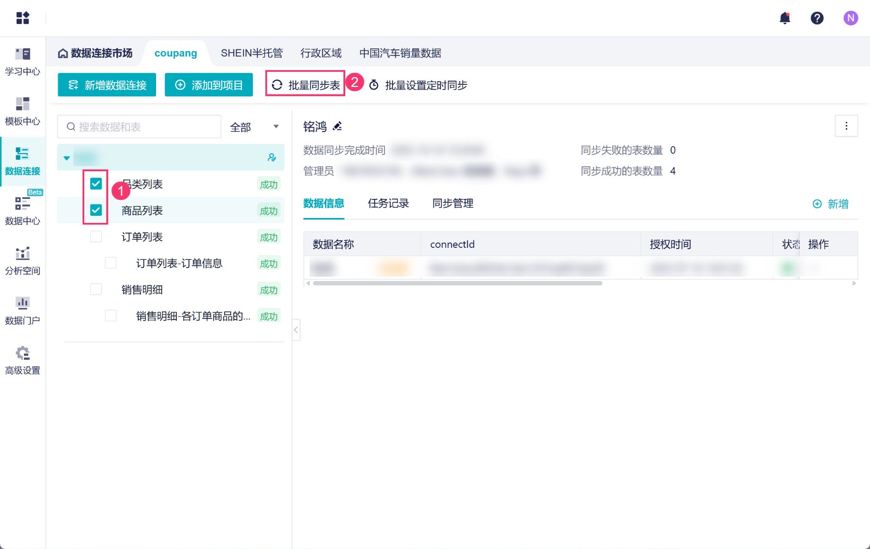Image resolution: width=870 pixels, height=549 pixels.
Task: Click the 批量同步表 button
Action: pyautogui.click(x=306, y=85)
